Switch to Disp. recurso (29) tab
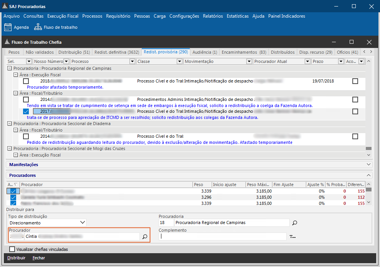 [x=316, y=52]
